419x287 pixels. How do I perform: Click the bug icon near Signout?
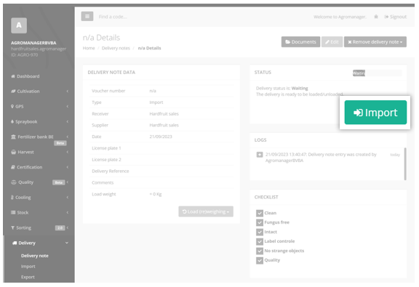376,17
